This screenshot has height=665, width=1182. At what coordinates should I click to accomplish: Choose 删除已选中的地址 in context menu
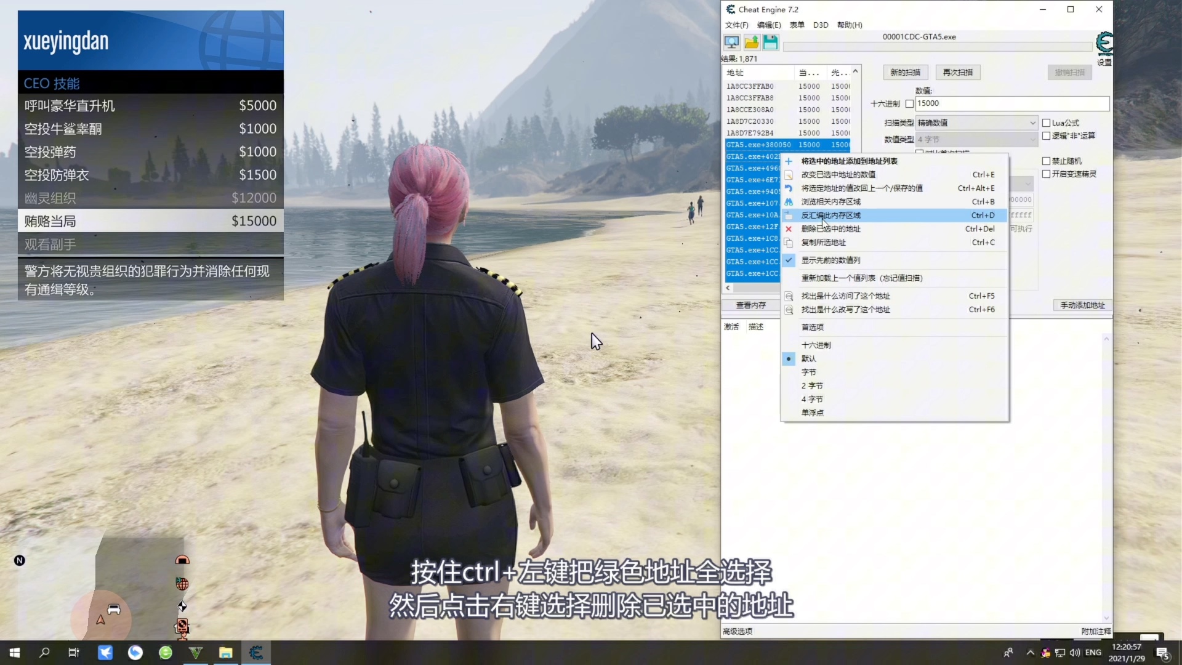(x=895, y=229)
